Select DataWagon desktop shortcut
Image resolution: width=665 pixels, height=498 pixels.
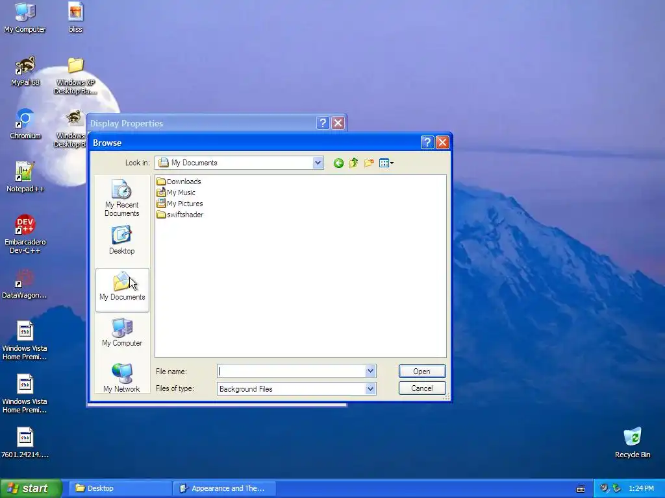[x=25, y=284]
